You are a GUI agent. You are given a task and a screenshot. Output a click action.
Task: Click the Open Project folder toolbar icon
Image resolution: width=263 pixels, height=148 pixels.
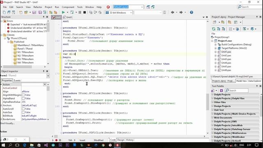pyautogui.click(x=26, y=12)
